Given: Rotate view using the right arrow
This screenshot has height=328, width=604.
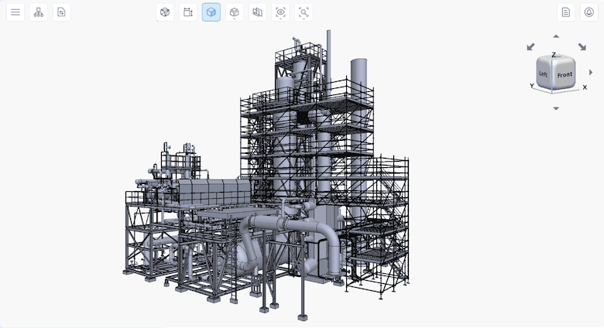Looking at the screenshot, I should click(x=591, y=72).
